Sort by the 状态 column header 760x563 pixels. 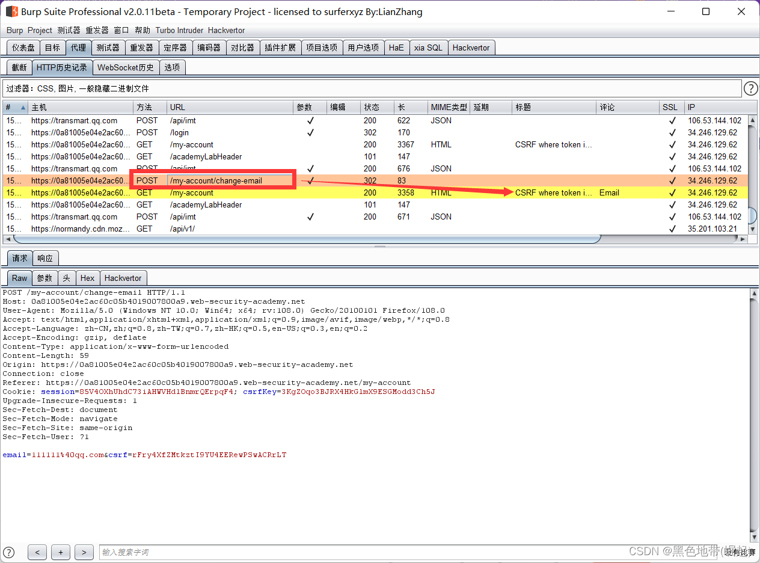tap(377, 107)
